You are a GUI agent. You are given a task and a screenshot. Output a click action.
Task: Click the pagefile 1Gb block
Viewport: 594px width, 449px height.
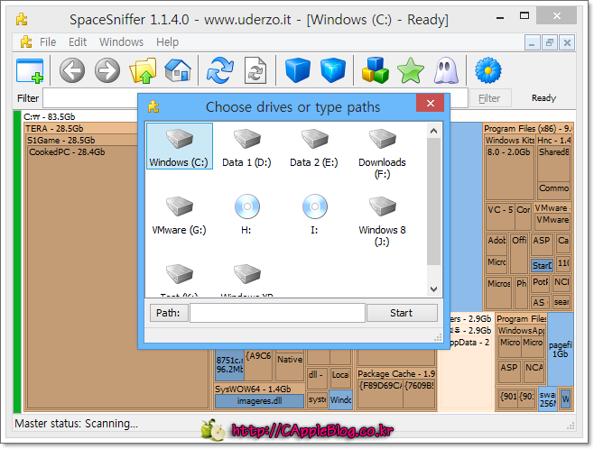pos(561,350)
